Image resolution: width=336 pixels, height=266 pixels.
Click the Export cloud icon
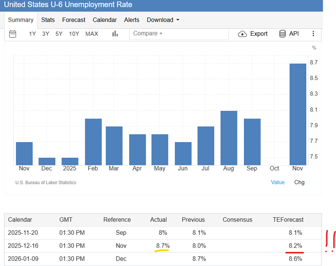click(243, 34)
